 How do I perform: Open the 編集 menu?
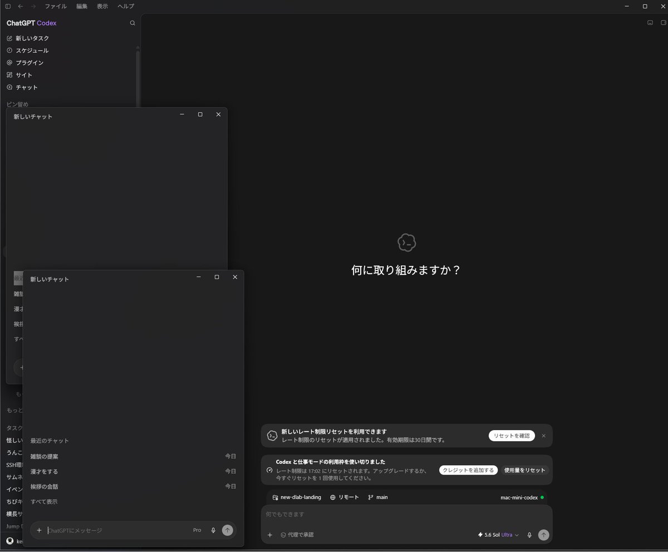tap(82, 6)
